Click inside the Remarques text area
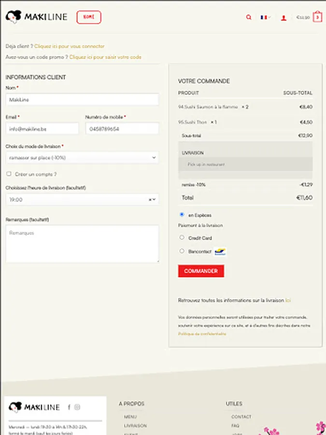The height and width of the screenshot is (435, 326). point(82,244)
